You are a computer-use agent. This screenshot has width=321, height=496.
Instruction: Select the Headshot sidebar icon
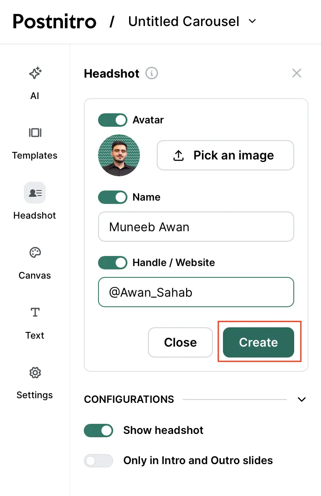click(35, 193)
